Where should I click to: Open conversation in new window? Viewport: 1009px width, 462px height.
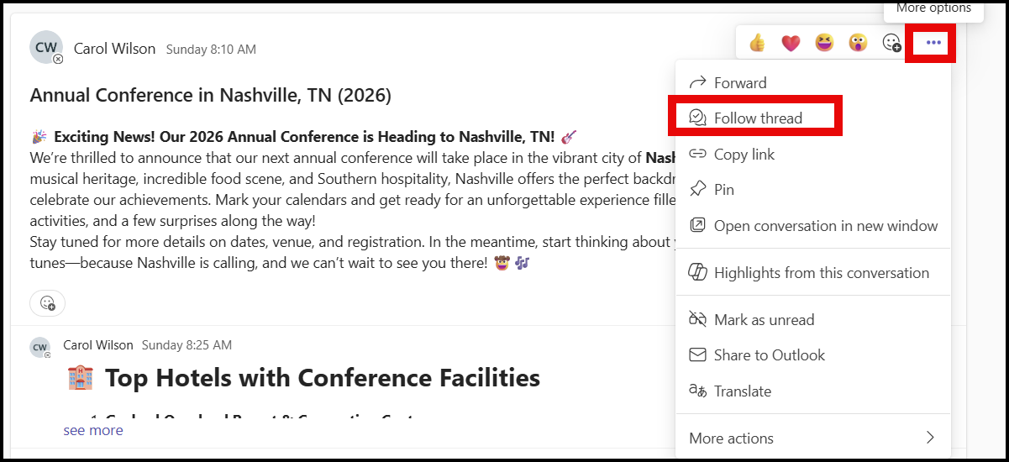click(825, 225)
